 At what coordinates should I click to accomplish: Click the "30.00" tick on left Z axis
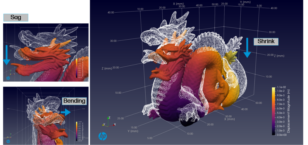point(113,41)
